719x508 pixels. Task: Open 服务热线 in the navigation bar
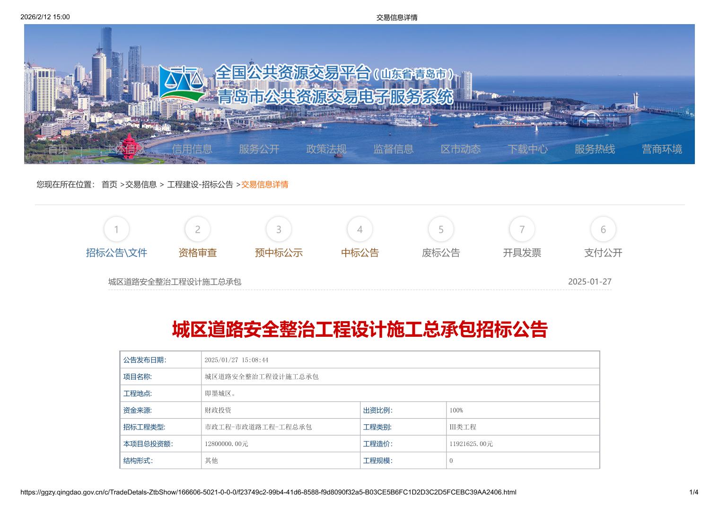[x=595, y=149]
